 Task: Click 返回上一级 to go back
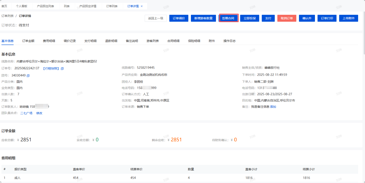[155, 18]
